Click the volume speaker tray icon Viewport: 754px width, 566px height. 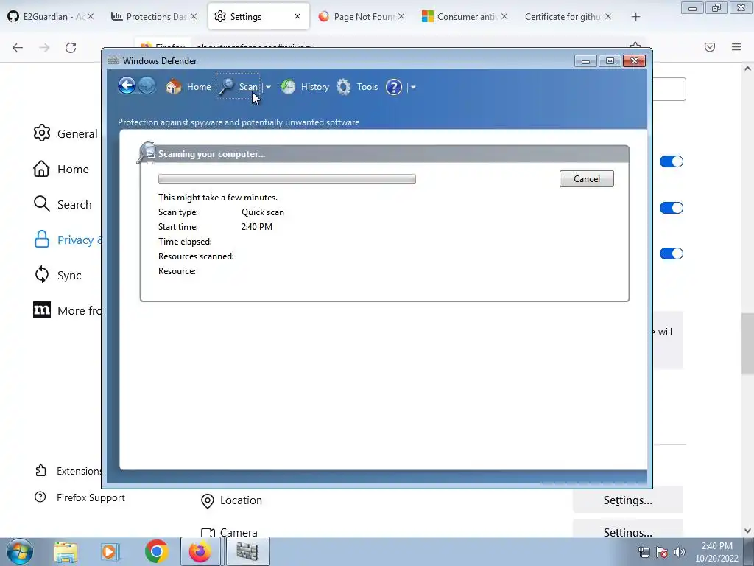click(x=680, y=552)
